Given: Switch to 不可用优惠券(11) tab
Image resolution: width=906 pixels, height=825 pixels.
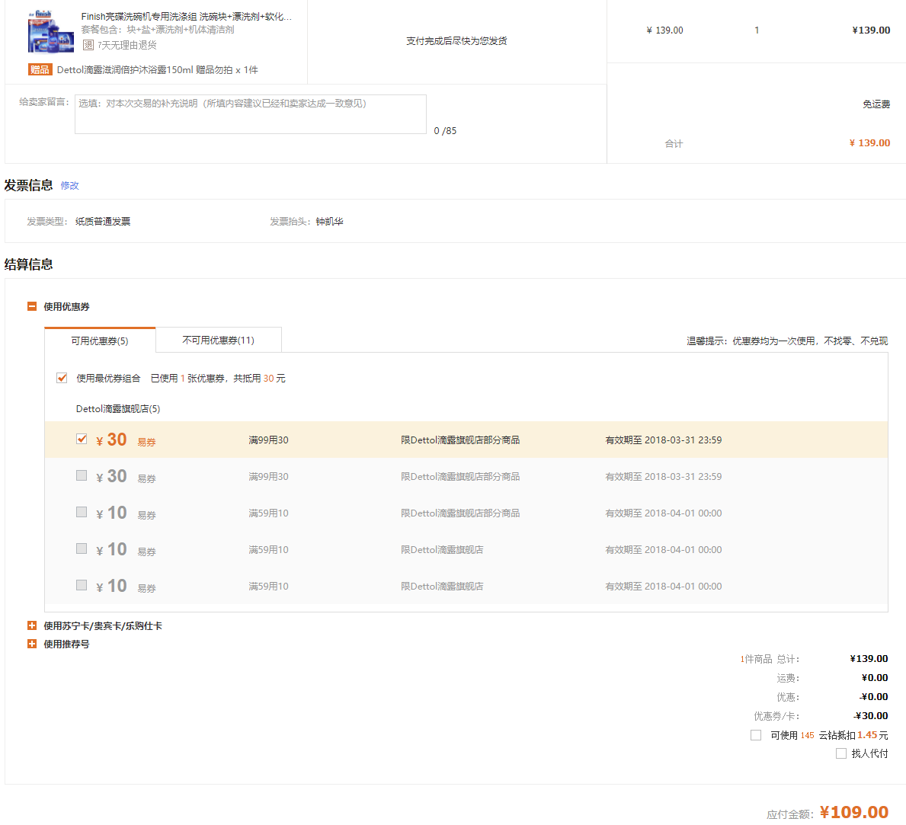Looking at the screenshot, I should (x=219, y=340).
